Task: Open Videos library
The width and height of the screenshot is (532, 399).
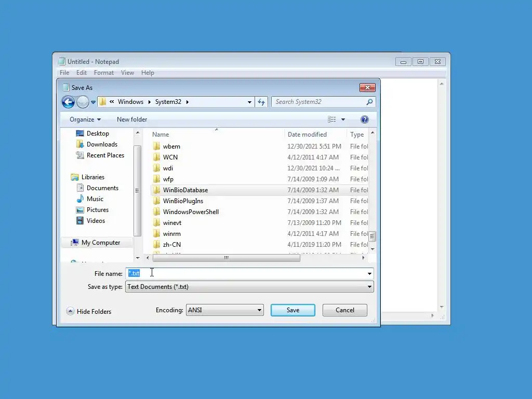Action: [90, 220]
